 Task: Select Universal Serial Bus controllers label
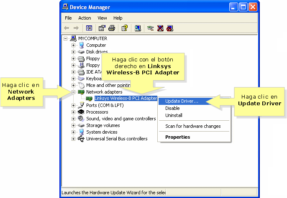click(117, 139)
